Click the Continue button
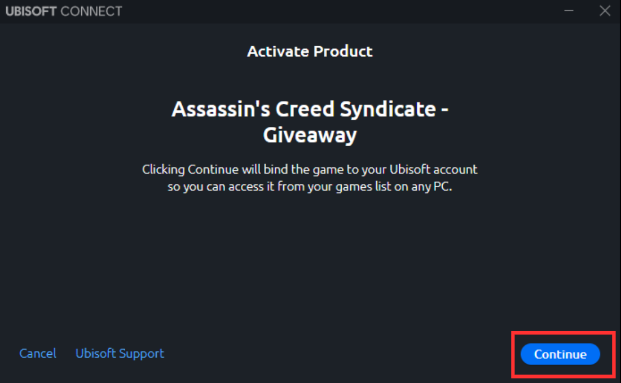The width and height of the screenshot is (621, 383). (x=560, y=354)
